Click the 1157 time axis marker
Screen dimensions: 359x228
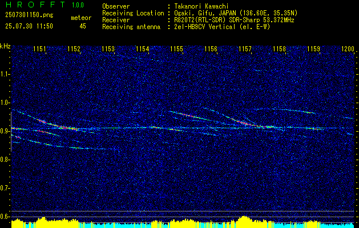tap(245, 49)
